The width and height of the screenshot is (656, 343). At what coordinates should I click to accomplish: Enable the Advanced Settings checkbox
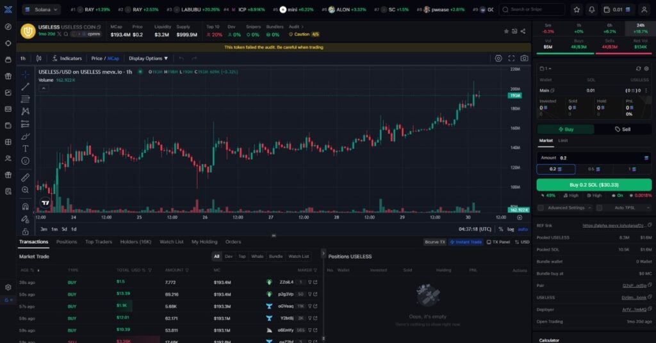pyautogui.click(x=541, y=207)
